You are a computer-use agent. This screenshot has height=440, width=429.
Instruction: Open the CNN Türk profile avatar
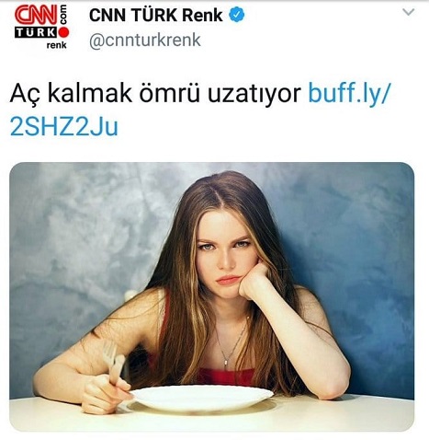(x=41, y=27)
